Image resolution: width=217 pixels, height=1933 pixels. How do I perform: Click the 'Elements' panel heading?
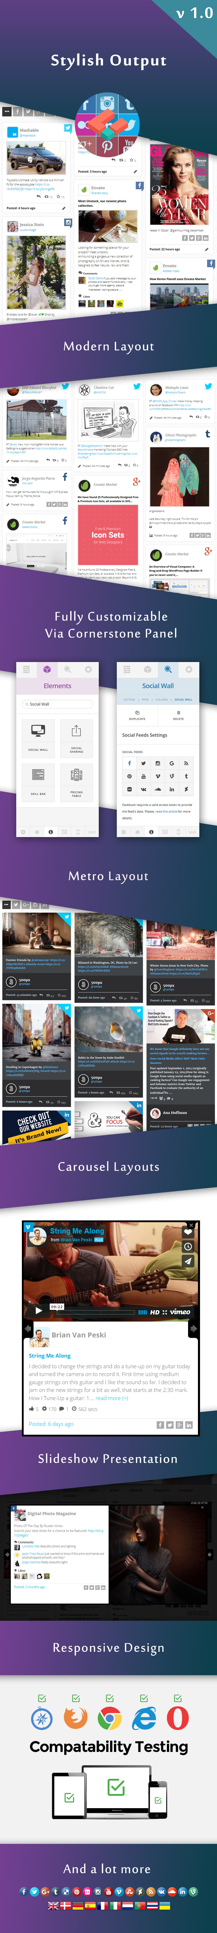(57, 685)
